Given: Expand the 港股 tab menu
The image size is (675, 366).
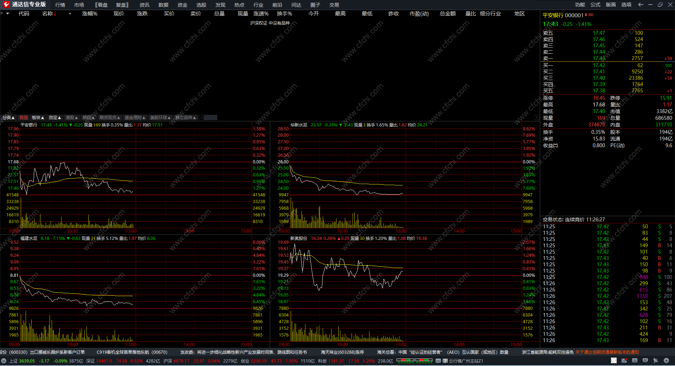Looking at the screenshot, I should (72, 117).
